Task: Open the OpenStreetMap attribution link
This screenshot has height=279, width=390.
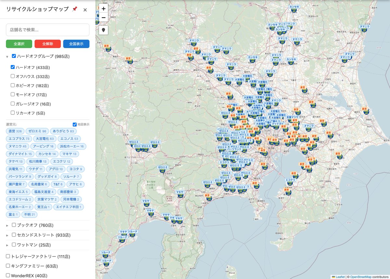Action: [361, 276]
